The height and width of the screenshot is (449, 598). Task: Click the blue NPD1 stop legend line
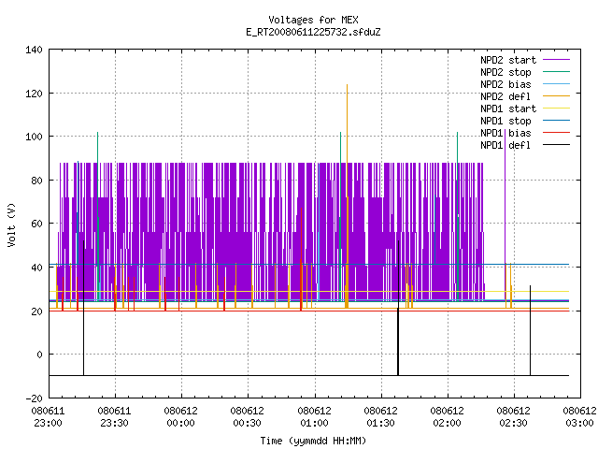click(x=556, y=121)
